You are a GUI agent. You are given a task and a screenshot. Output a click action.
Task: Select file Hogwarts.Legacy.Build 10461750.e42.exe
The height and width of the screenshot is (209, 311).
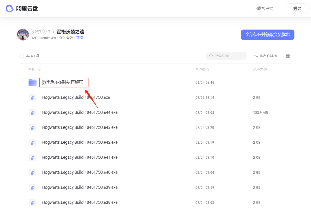coord(80,142)
